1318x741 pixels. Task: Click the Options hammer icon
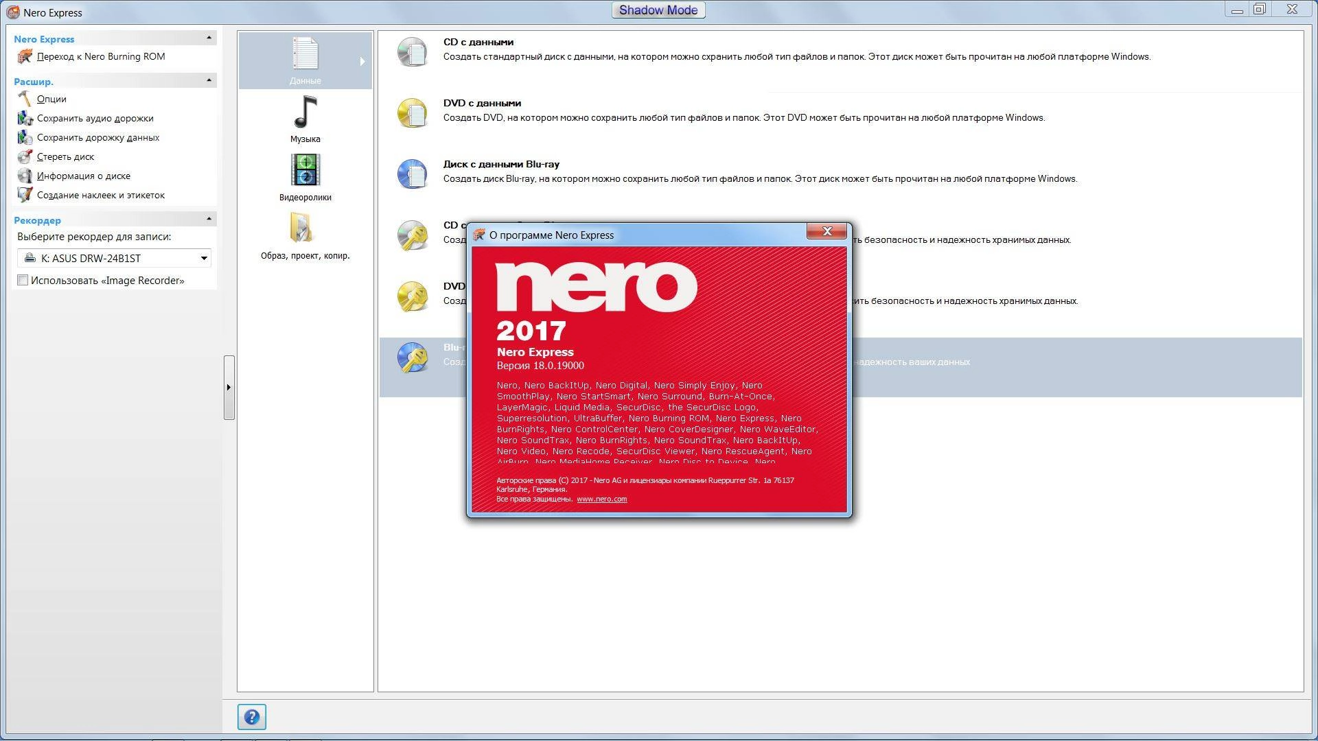tap(25, 99)
